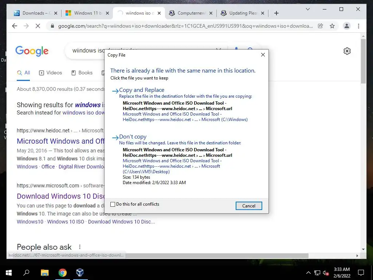373x280 pixels.
Task: Close the Downloads tab
Action: pos(56,13)
